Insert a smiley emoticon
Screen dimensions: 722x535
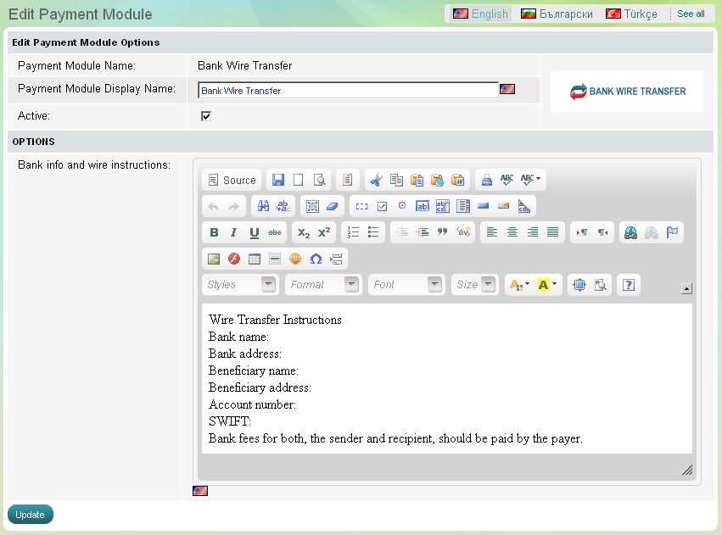(x=295, y=259)
